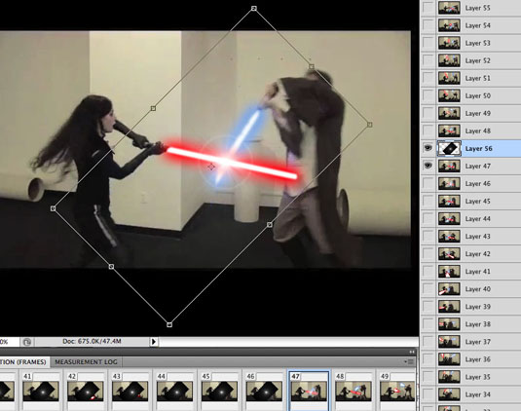
Task: Show Layer 46 via its visibility box
Action: click(x=428, y=183)
